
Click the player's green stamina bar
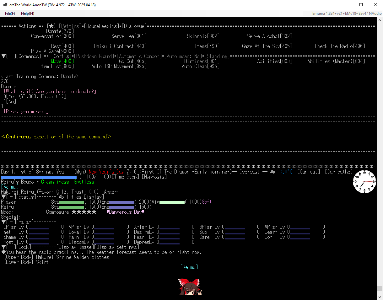(x=72, y=202)
